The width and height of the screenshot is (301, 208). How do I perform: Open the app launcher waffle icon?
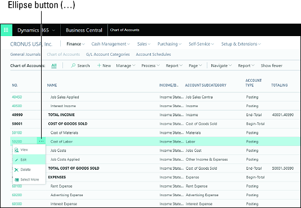click(x=6, y=30)
